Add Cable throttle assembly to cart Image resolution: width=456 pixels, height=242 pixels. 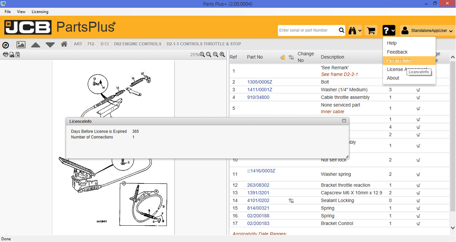click(418, 97)
